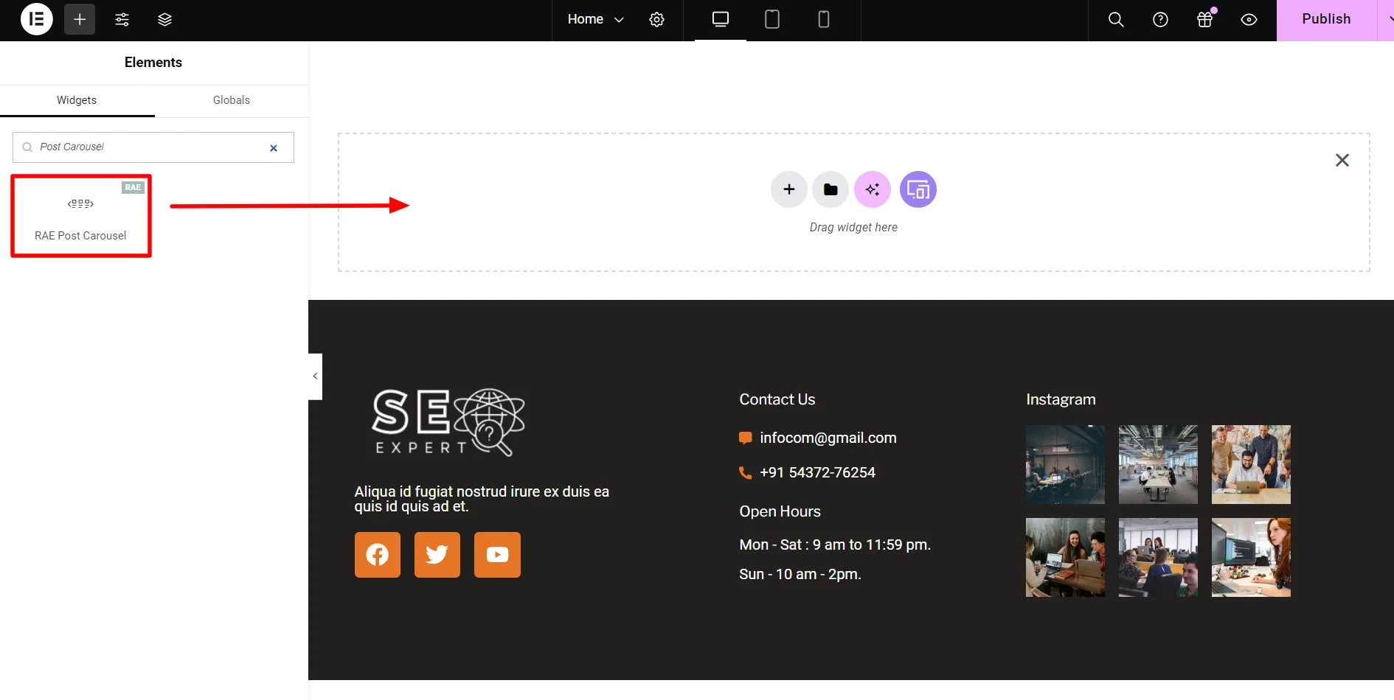Click the Open Hours heading
This screenshot has height=700, width=1394.
[780, 511]
